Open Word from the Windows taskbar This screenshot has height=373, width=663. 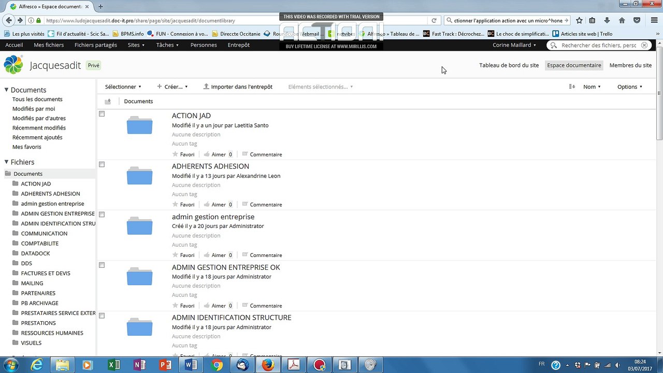coord(191,365)
